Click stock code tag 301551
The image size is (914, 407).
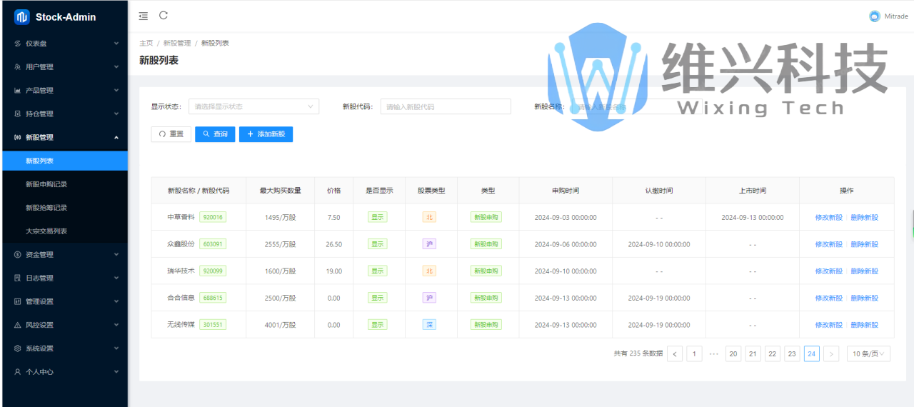coord(213,325)
